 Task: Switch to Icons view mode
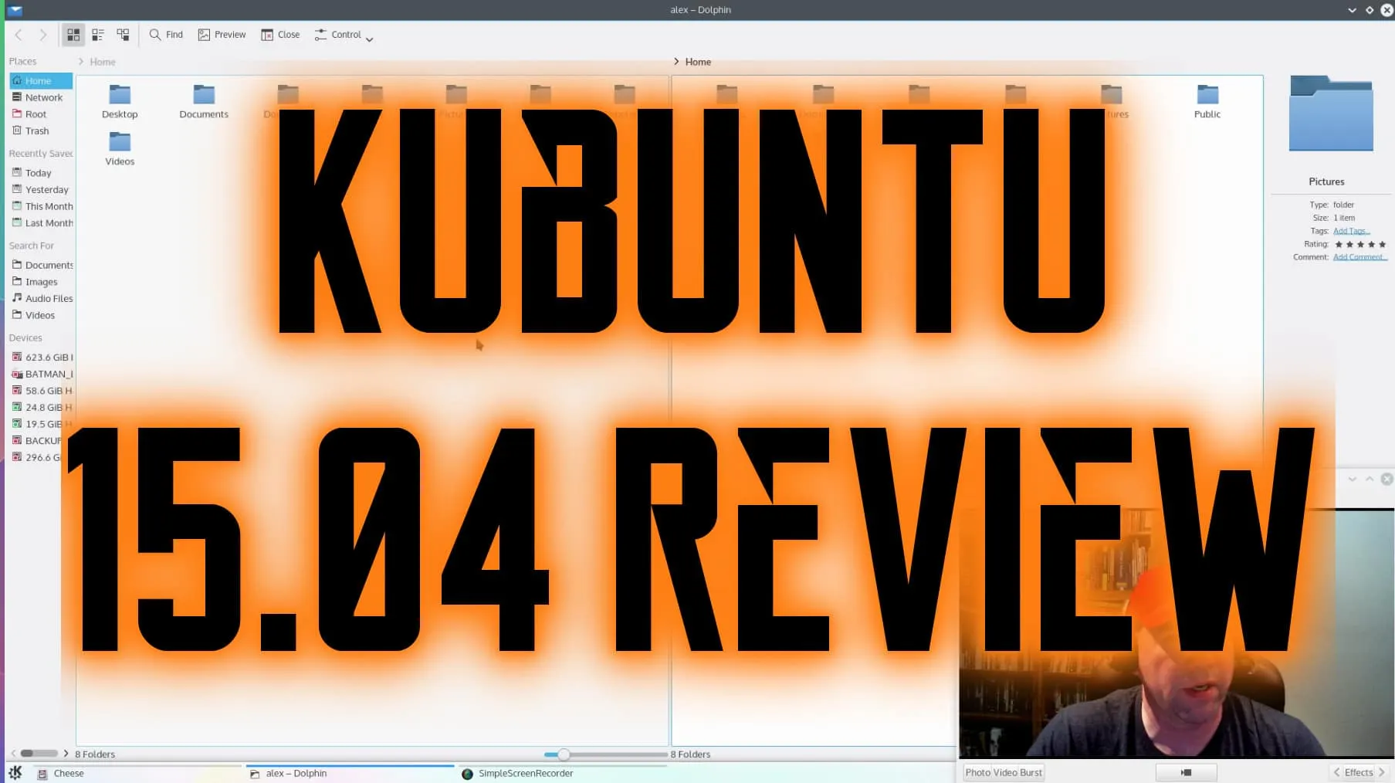point(73,35)
